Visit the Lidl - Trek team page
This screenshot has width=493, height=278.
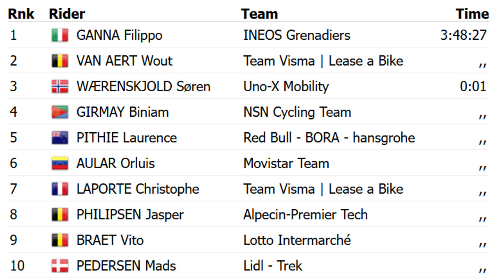273,266
